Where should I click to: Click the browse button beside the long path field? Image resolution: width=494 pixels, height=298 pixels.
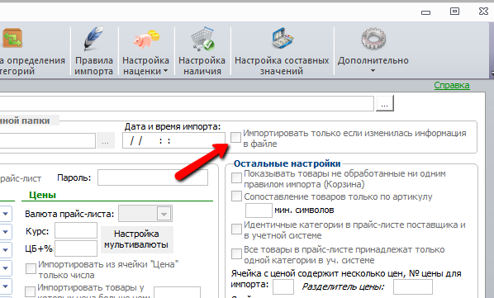pyautogui.click(x=385, y=104)
